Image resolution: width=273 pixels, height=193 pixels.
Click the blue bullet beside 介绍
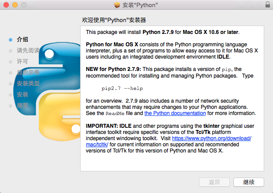[11, 39]
